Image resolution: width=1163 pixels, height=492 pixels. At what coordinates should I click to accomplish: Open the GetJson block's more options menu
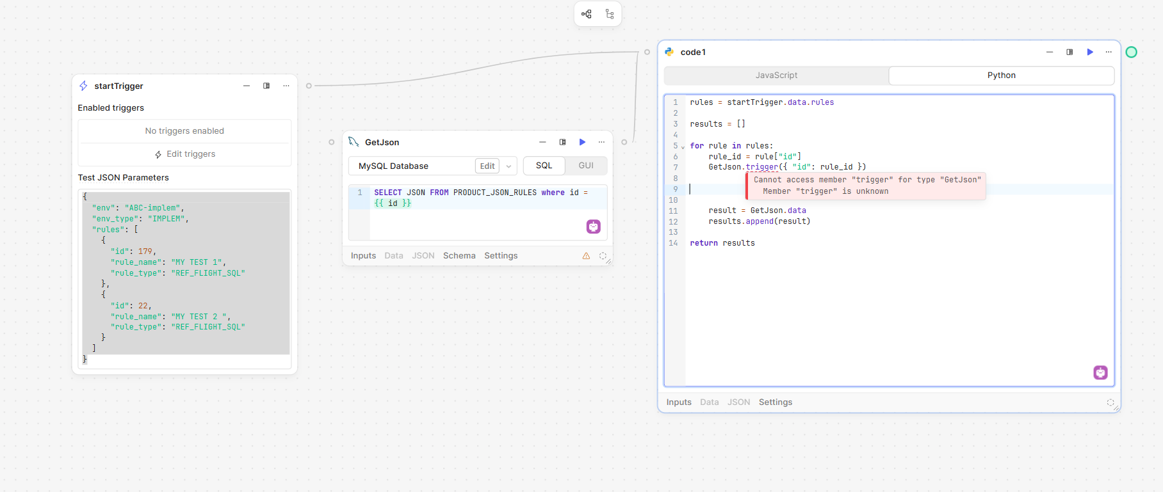coord(601,142)
